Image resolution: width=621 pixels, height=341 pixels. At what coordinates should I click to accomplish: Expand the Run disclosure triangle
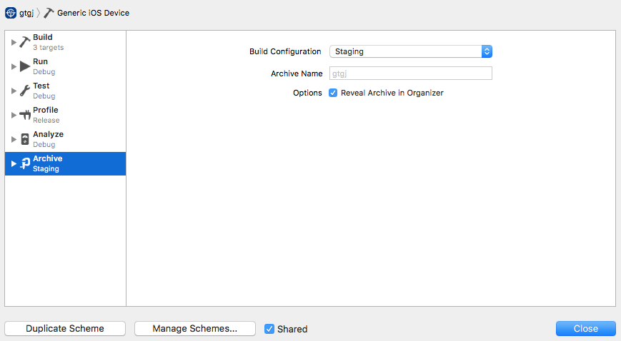[14, 66]
